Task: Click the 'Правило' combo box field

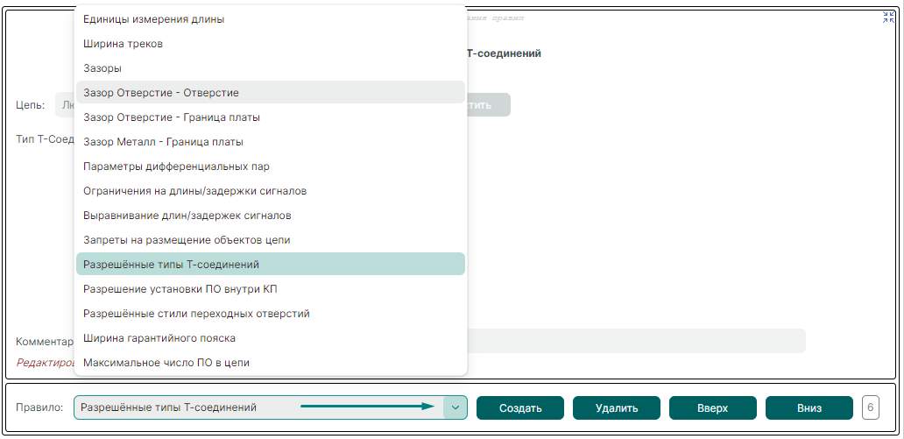Action: 271,407
